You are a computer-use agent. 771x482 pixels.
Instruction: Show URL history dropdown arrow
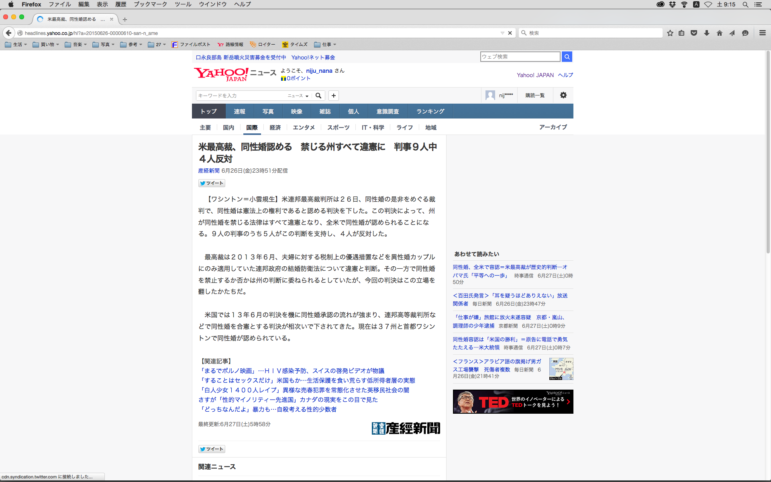[x=502, y=33]
